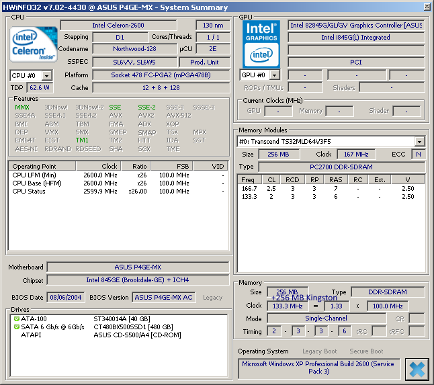Click the green SSE-2 feature label
Viewport: 434px width, 385px height.
[x=146, y=107]
